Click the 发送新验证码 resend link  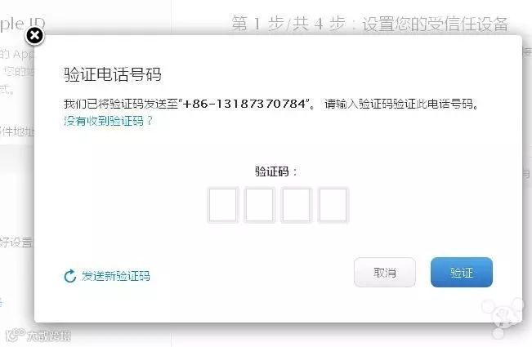(x=116, y=276)
